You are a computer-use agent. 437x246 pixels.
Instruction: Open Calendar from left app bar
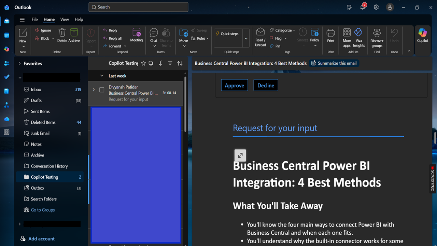point(6,35)
